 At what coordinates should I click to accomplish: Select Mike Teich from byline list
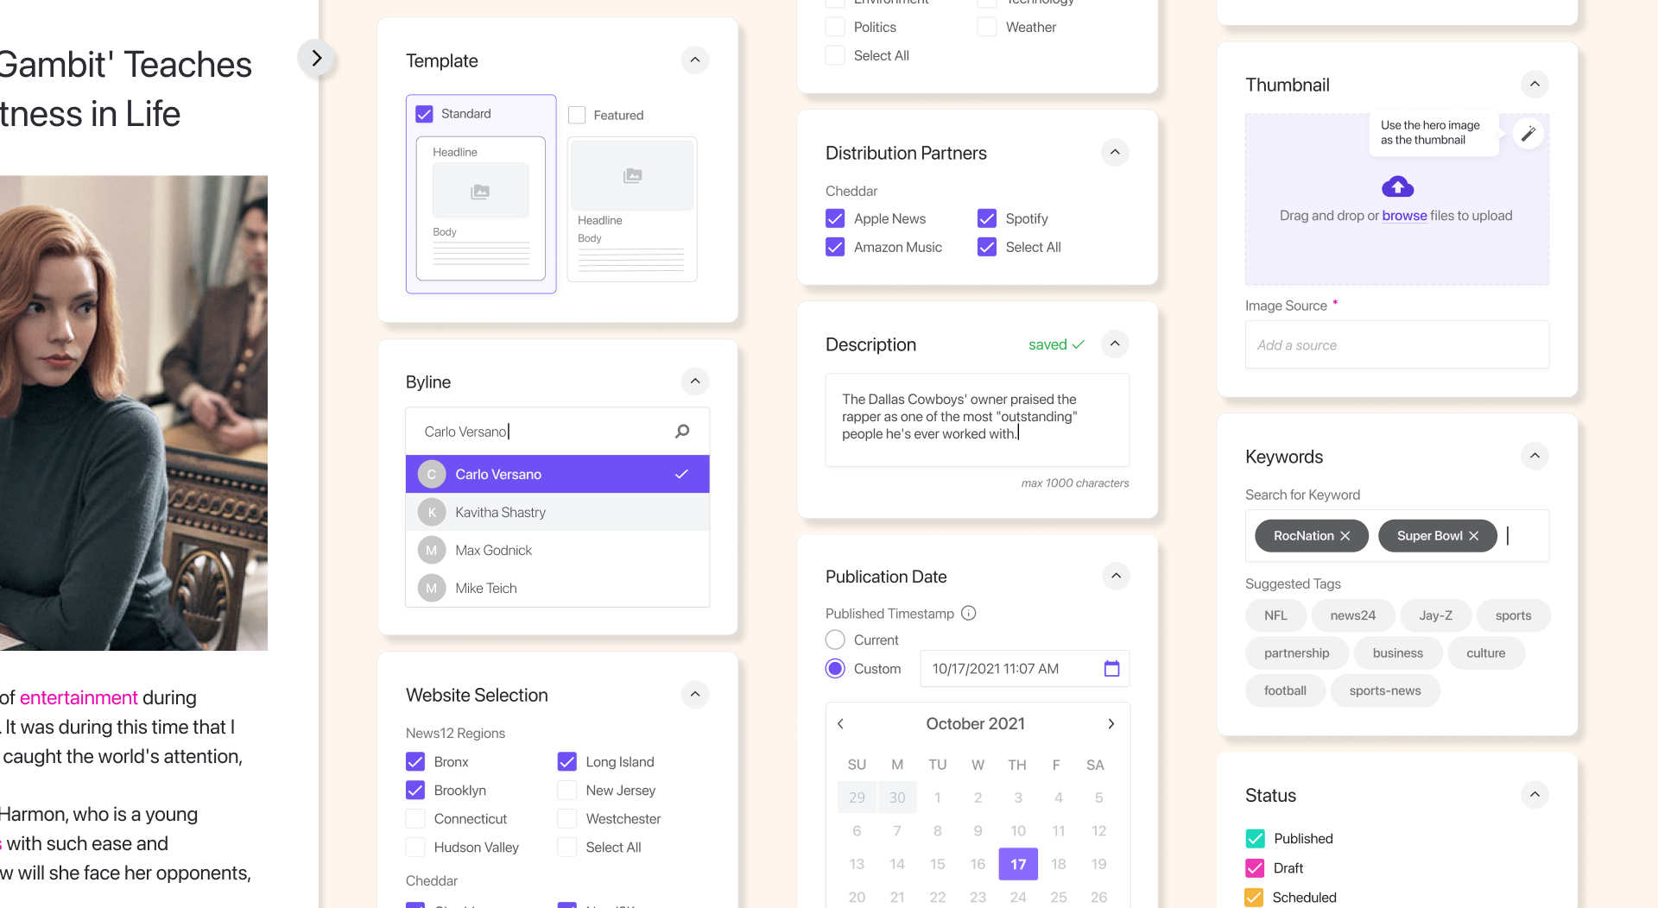click(x=558, y=589)
